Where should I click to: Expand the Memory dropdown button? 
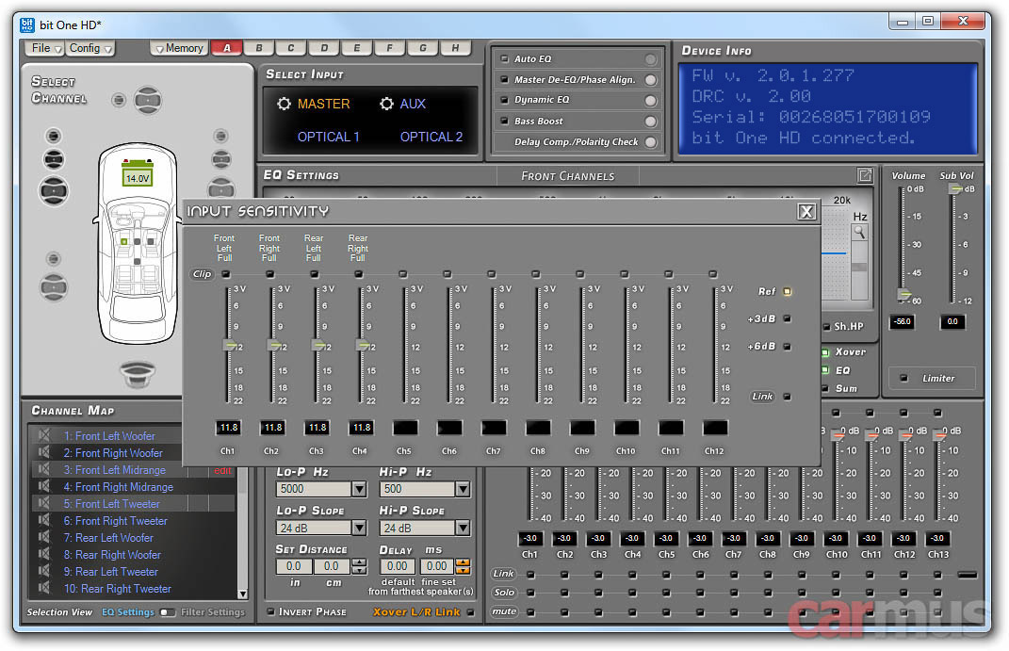coord(179,48)
